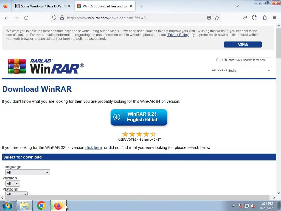Click vertical scrollbar up arrow

click(279, 26)
